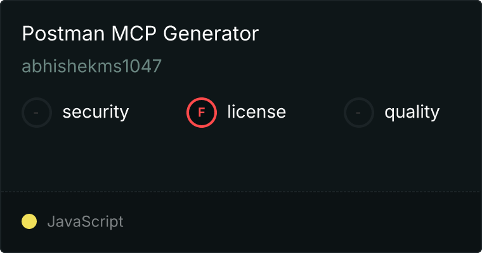Viewport: 482px width, 253px height.
Task: Open author profile abhishekms1047
Action: (91, 66)
